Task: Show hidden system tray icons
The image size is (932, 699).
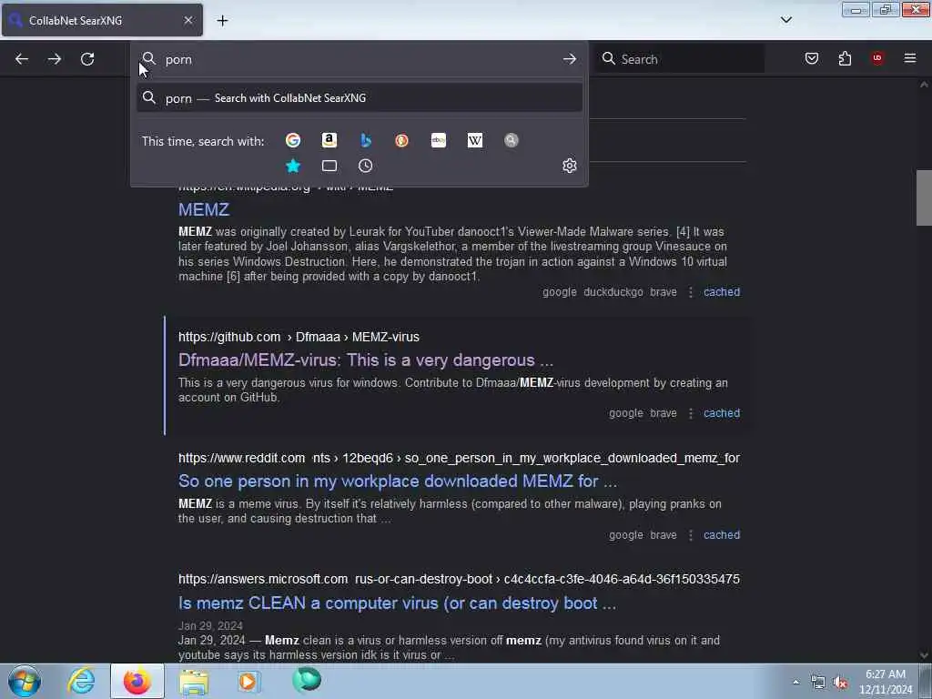Action: 795,682
